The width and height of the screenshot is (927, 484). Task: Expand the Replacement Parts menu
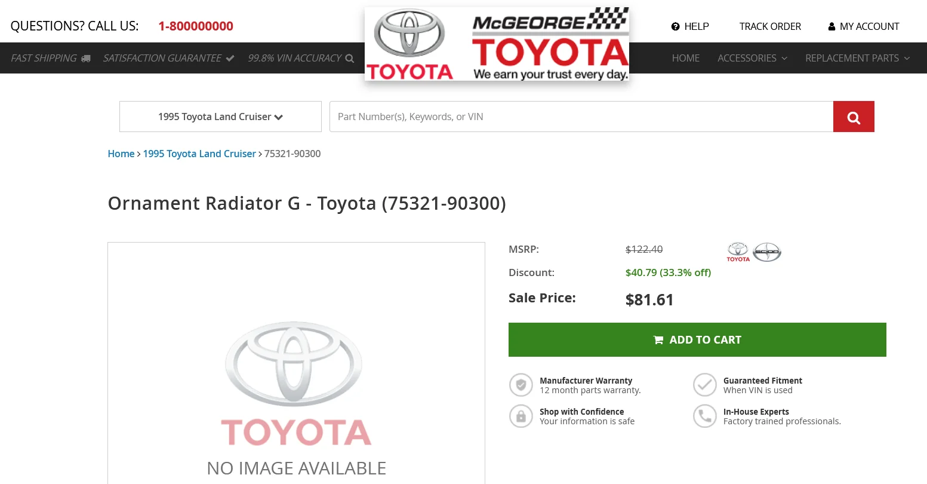coord(857,58)
